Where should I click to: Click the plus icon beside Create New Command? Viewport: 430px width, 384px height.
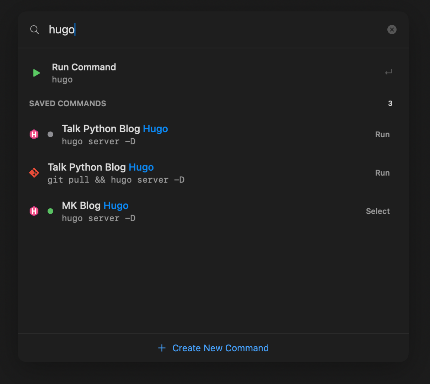point(162,348)
